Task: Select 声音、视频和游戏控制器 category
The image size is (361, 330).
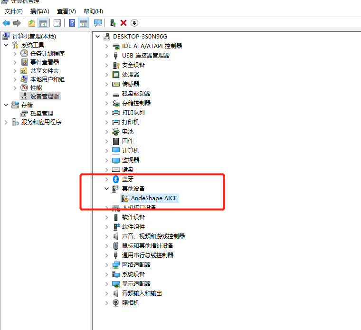Action: click(153, 236)
